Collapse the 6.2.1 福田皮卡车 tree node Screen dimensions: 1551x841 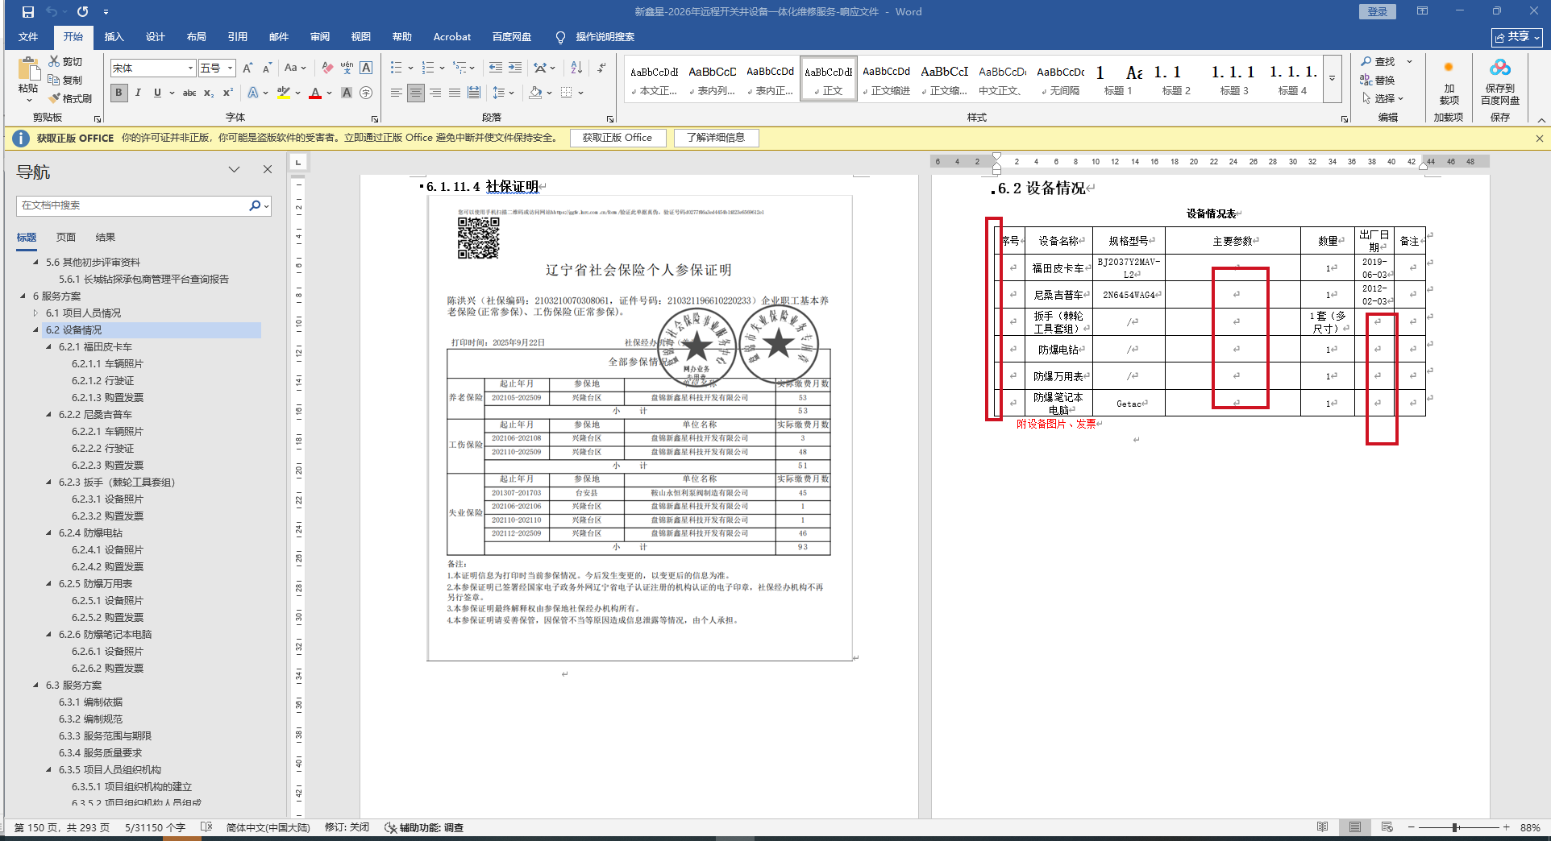pyautogui.click(x=48, y=346)
